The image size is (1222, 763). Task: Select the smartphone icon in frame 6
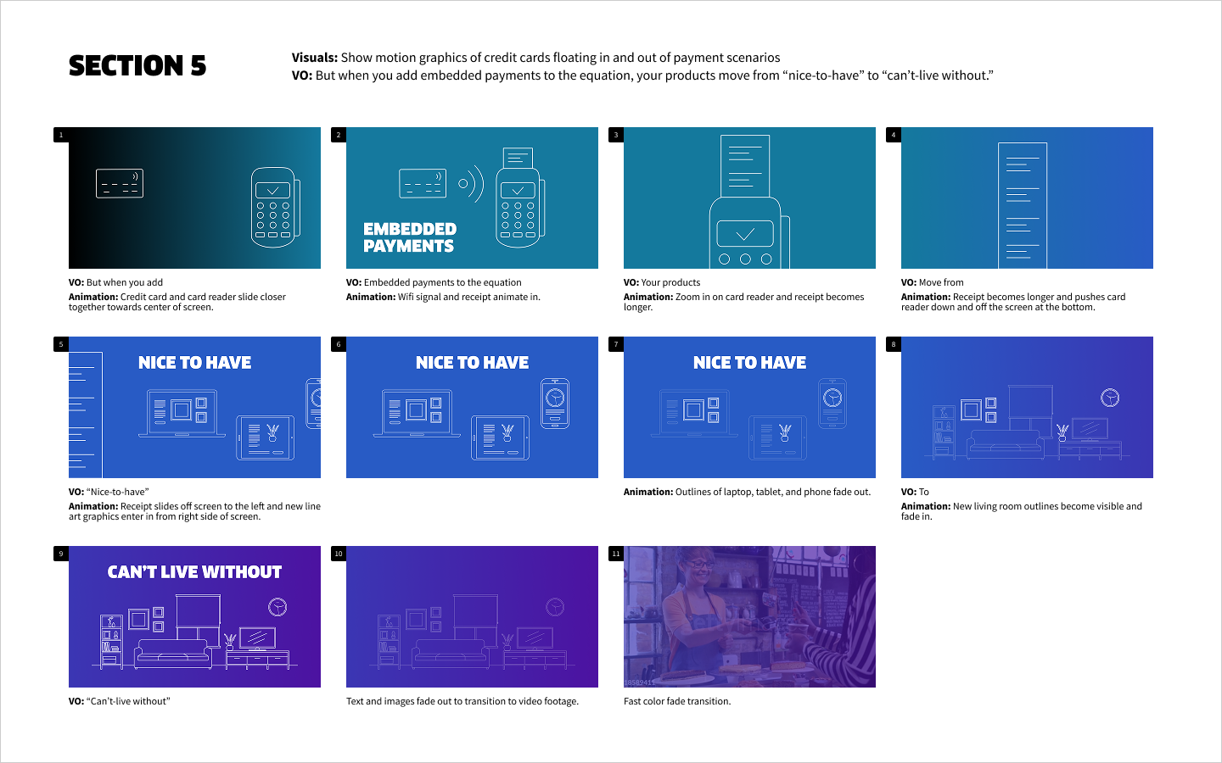click(x=555, y=404)
